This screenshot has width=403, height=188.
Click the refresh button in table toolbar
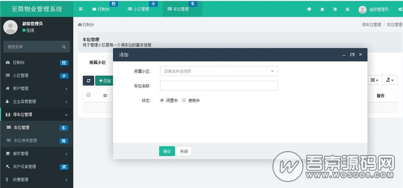tap(89, 81)
